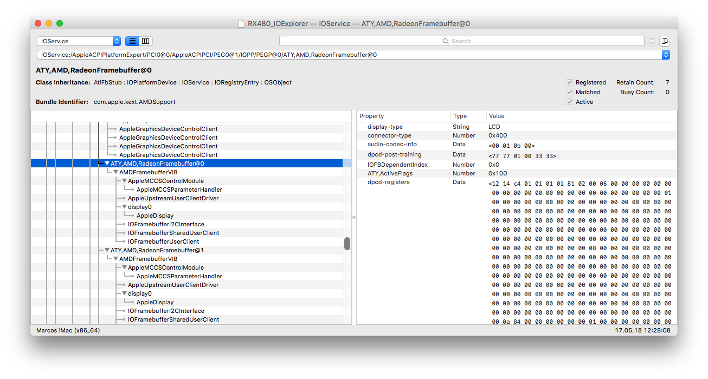Toggle the Registered checkbox
708x379 pixels.
570,82
